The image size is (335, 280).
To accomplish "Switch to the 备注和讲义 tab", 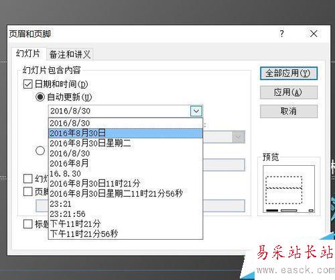I will [70, 54].
